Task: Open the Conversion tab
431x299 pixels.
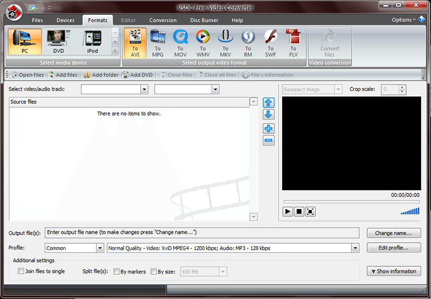Action: [x=163, y=20]
